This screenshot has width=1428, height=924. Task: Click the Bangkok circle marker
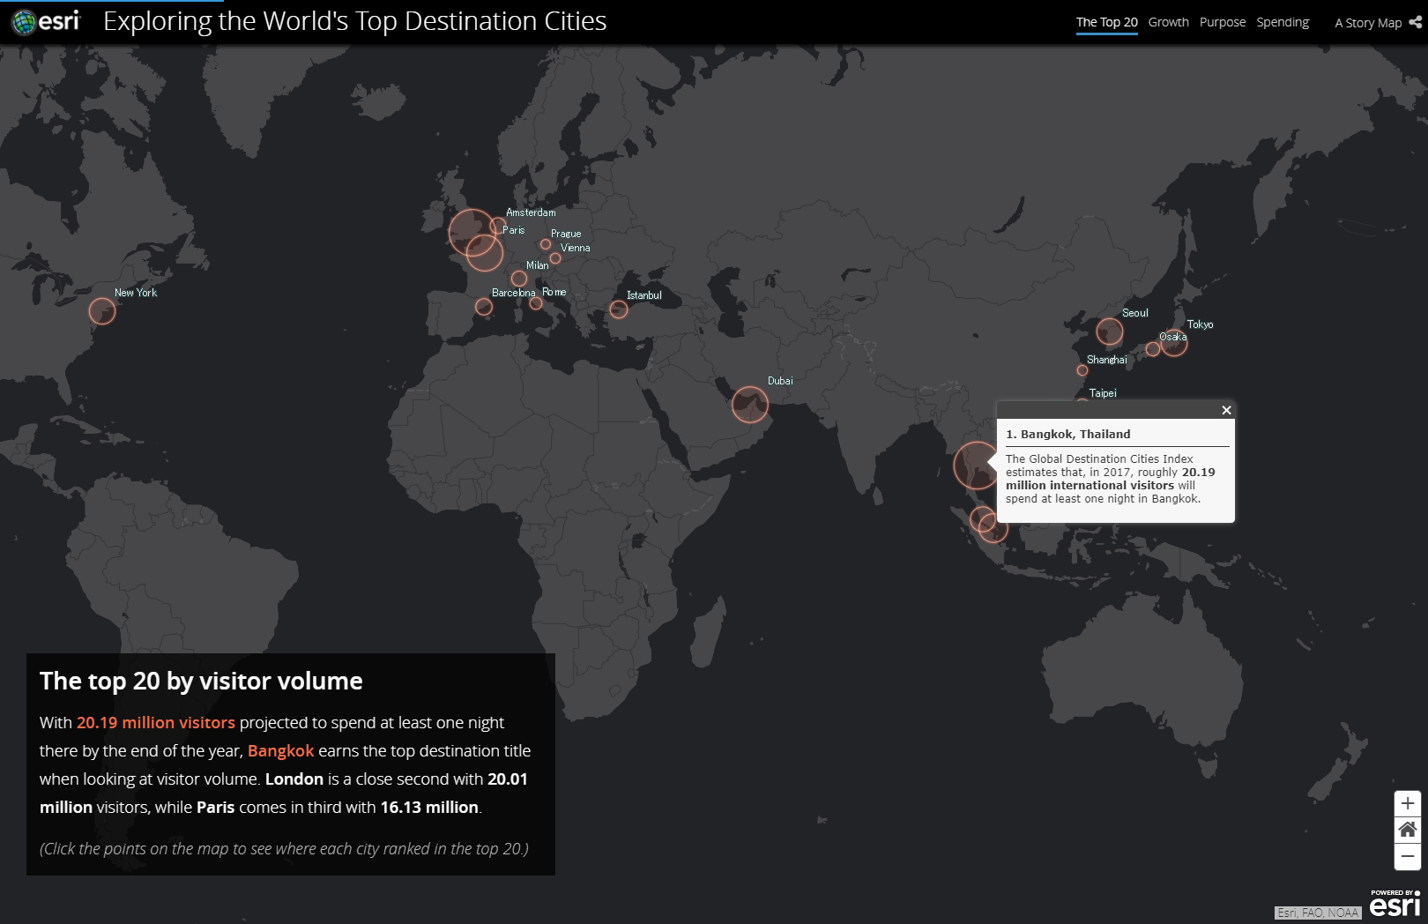pos(975,466)
